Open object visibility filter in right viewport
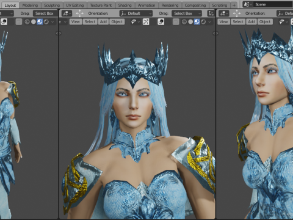 click(283, 21)
